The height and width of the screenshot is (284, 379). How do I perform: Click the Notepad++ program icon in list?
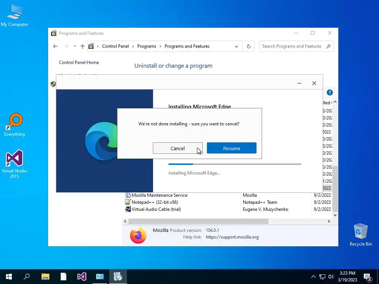128,202
